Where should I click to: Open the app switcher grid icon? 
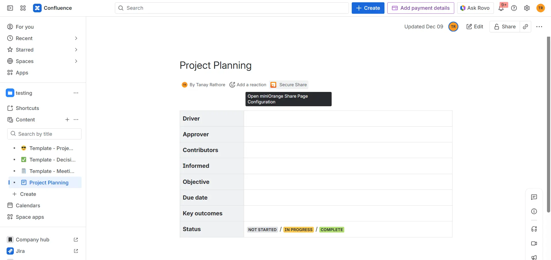click(23, 8)
